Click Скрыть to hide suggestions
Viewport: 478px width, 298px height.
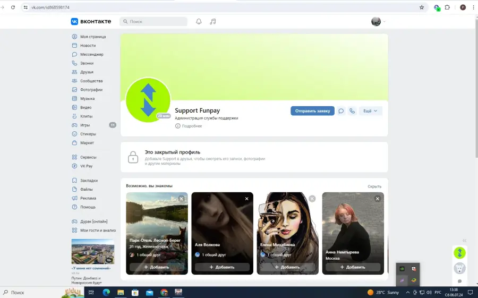point(374,186)
